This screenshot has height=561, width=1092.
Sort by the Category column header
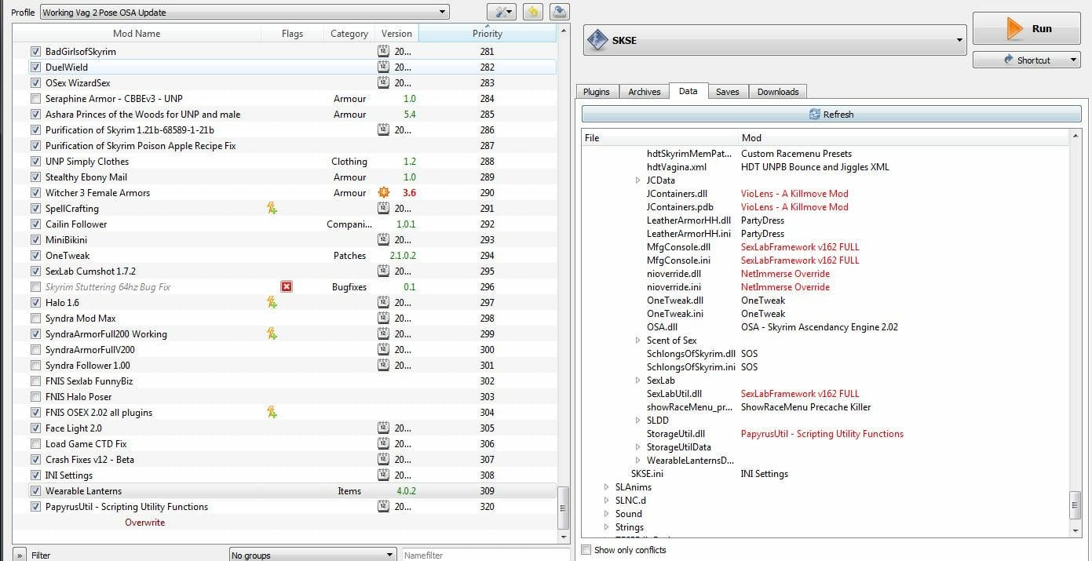pyautogui.click(x=349, y=34)
